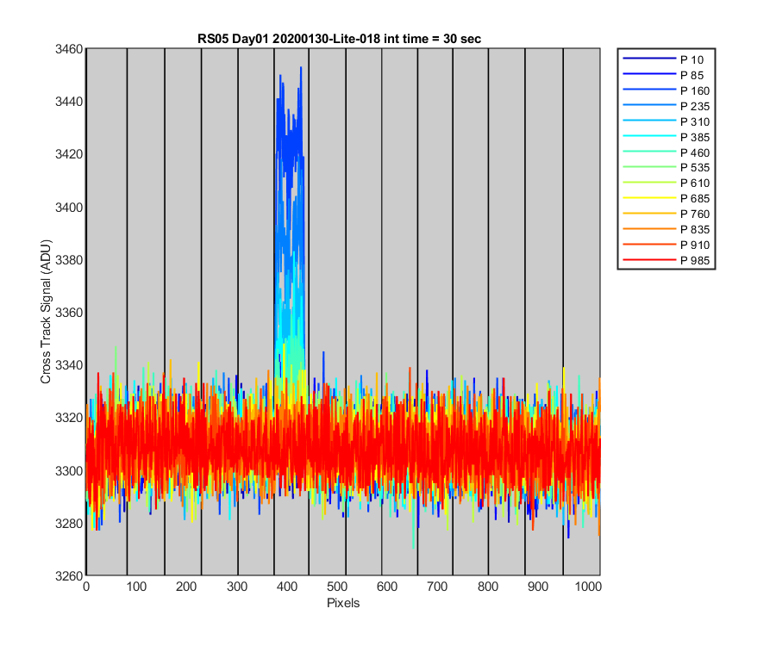Select legend entry P 835
776x646 pixels.
666,229
